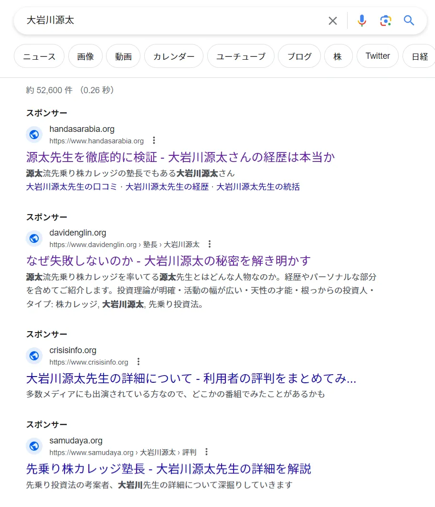Open the three-dot menu beside davidenglin.org URL
This screenshot has width=435, height=507.
point(210,244)
